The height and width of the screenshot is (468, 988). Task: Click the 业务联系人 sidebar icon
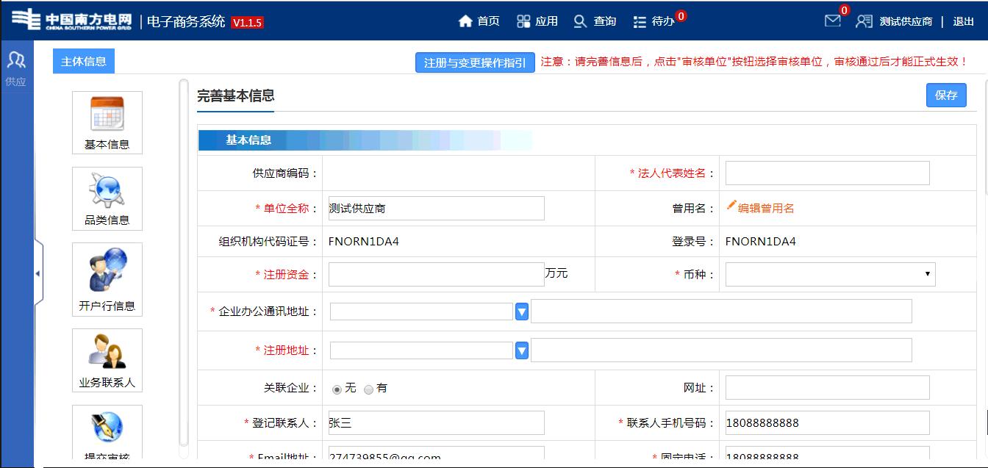107,360
